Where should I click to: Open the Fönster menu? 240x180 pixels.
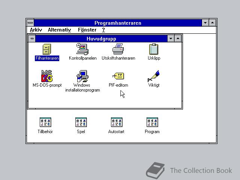[87, 30]
